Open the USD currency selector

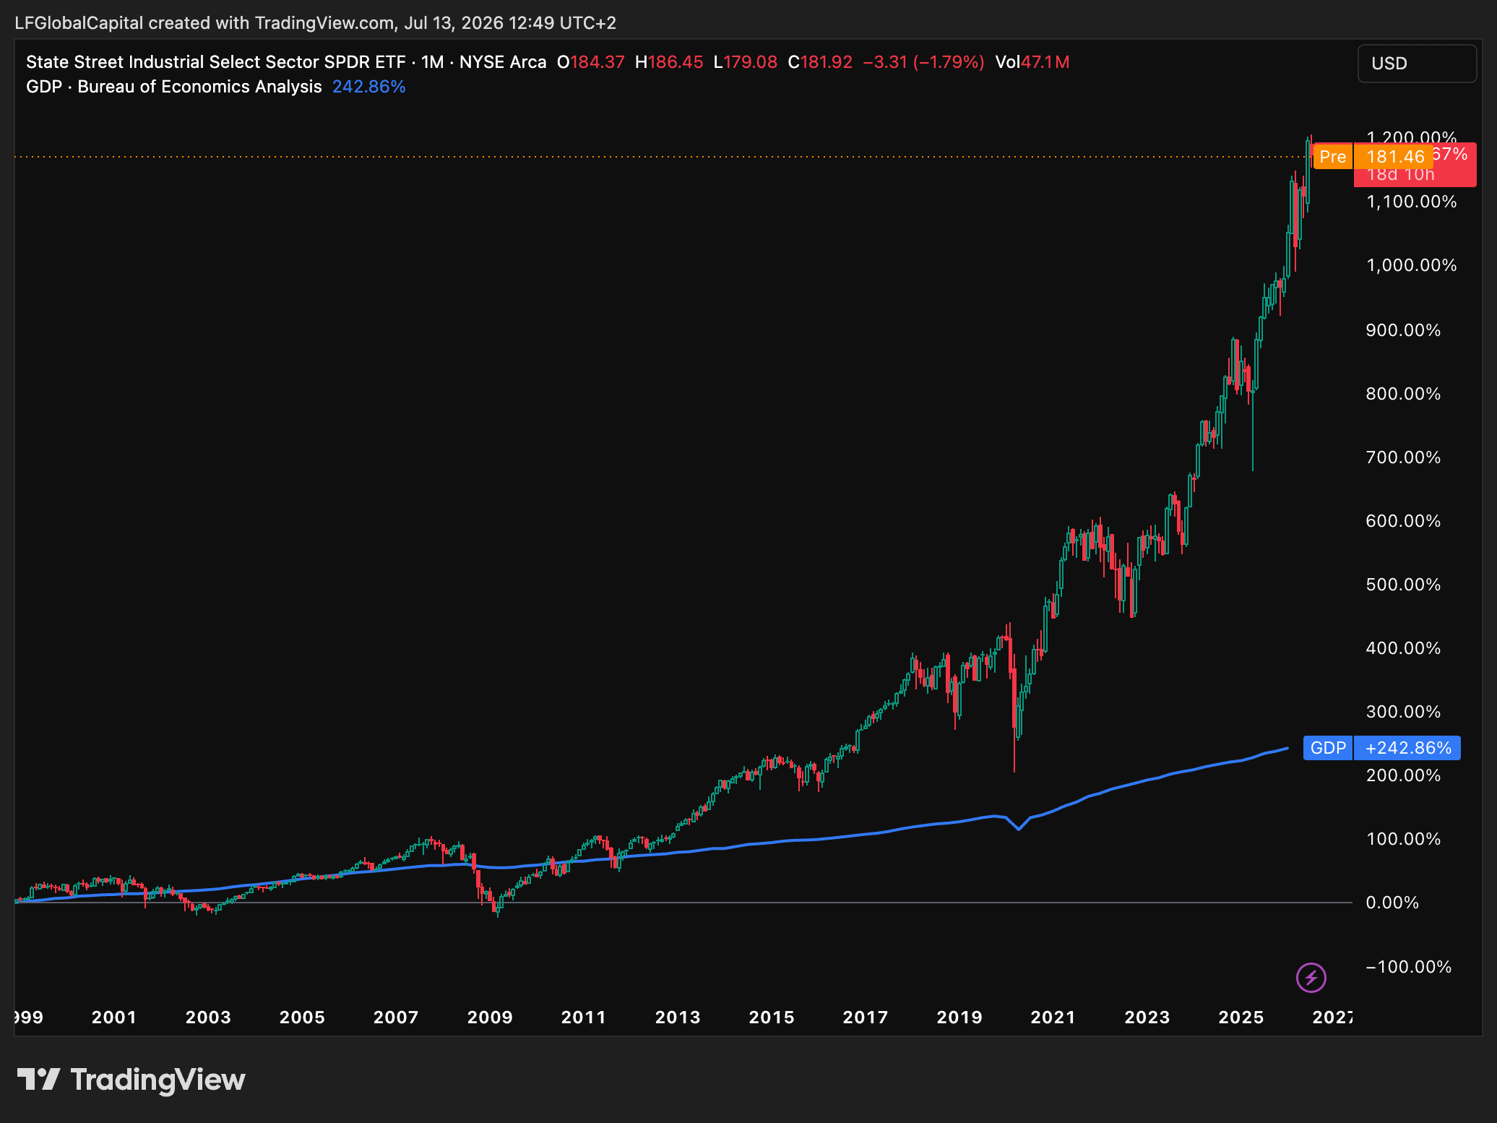[1417, 64]
